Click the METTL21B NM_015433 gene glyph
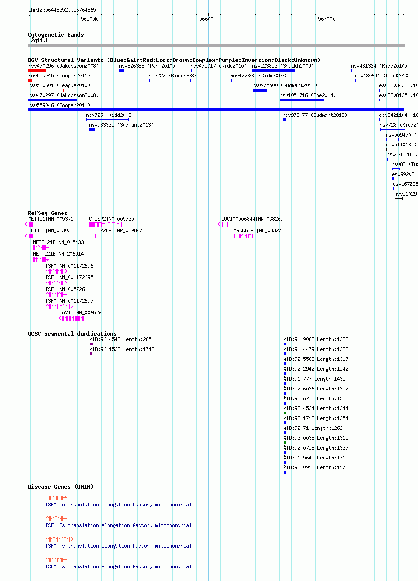 tap(41, 248)
